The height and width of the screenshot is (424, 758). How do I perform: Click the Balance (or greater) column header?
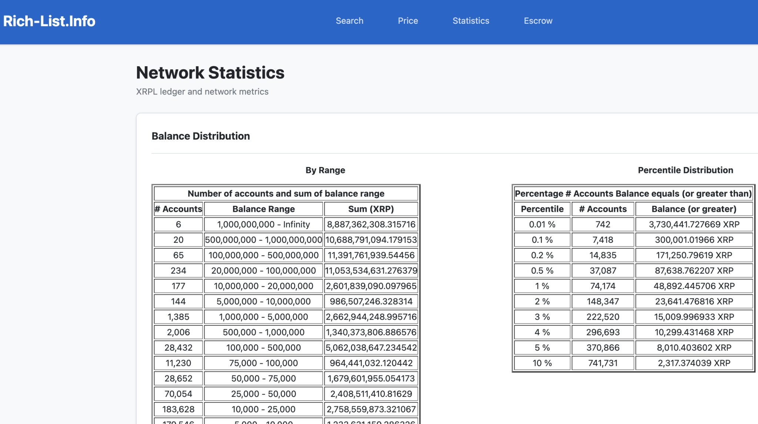click(x=694, y=209)
